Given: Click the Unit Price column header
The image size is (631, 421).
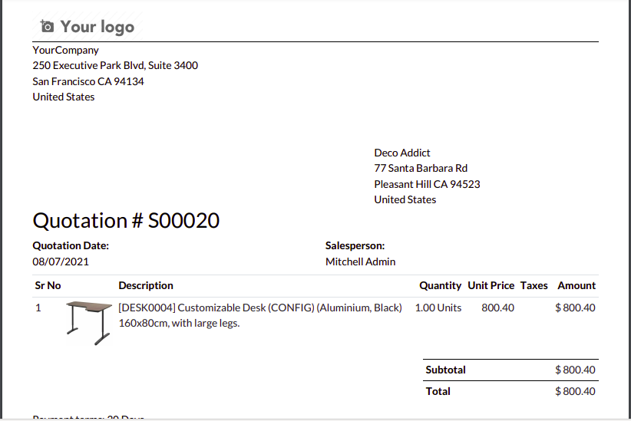Looking at the screenshot, I should pos(491,285).
